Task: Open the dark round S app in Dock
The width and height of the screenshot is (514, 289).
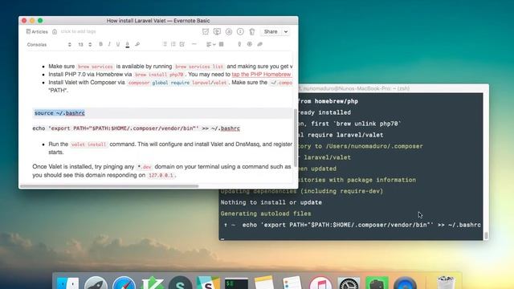Action: pos(180,283)
